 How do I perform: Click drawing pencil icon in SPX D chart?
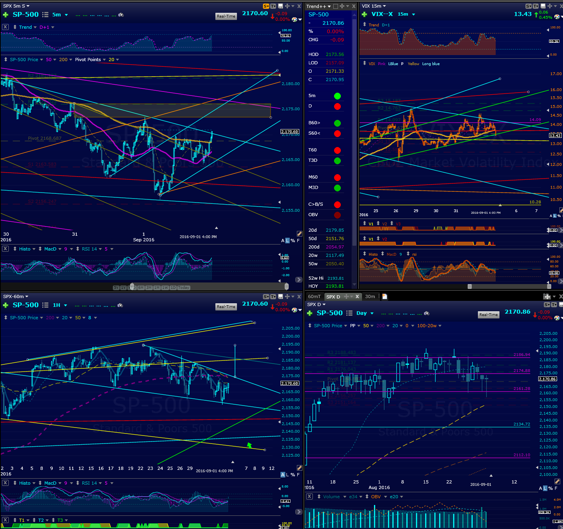(x=557, y=481)
